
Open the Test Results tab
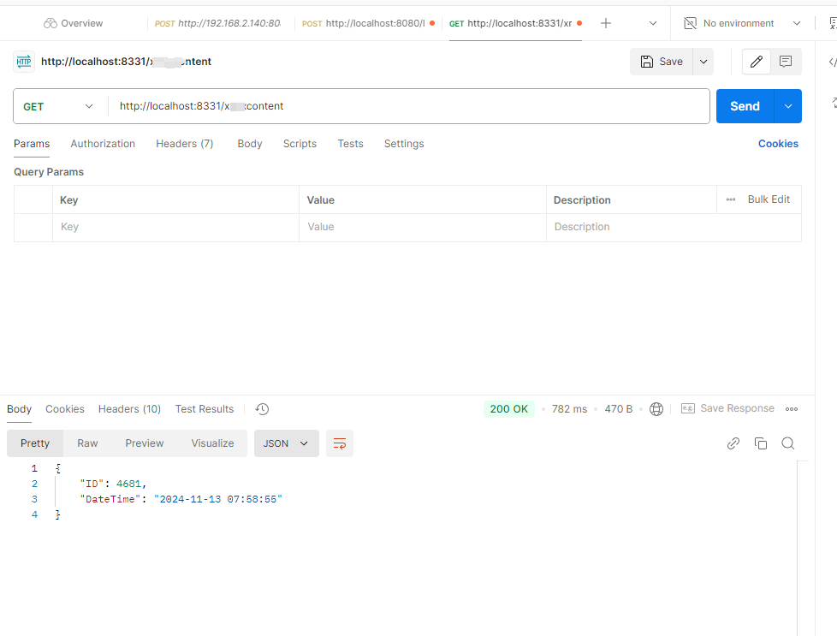pos(205,409)
